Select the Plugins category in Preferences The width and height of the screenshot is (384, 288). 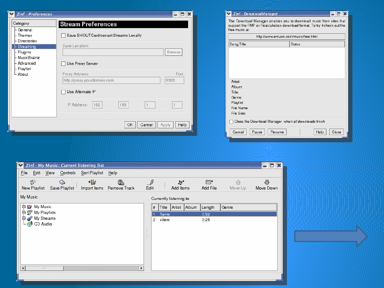(25, 52)
